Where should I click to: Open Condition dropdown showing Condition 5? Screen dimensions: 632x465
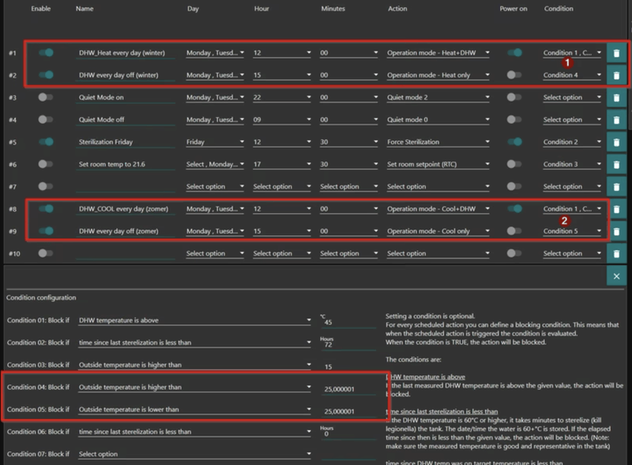pos(572,231)
